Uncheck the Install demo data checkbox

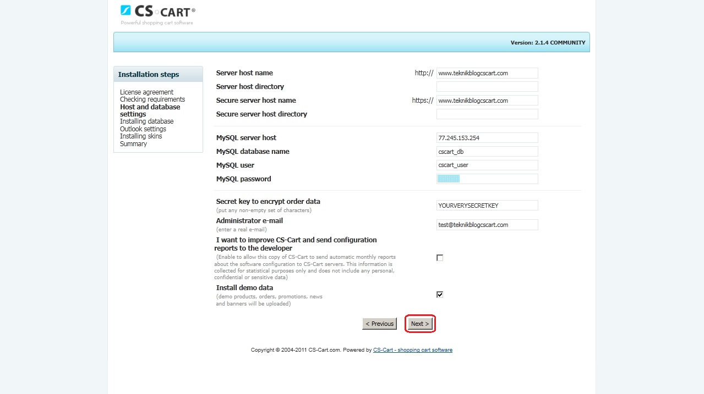tap(440, 295)
